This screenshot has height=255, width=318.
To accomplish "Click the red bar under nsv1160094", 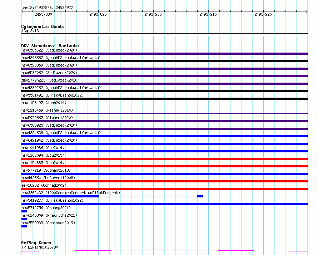I will (x=164, y=159).
